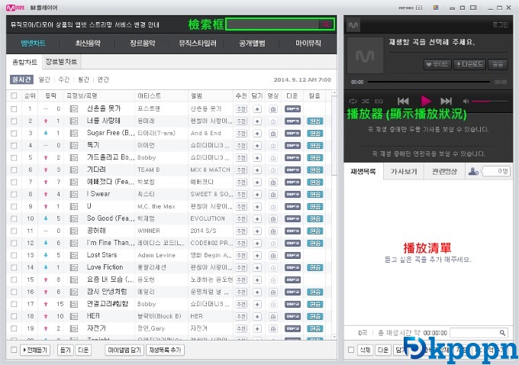Click the 전체듣기 play-all button
This screenshot has width=519, height=365.
point(35,350)
